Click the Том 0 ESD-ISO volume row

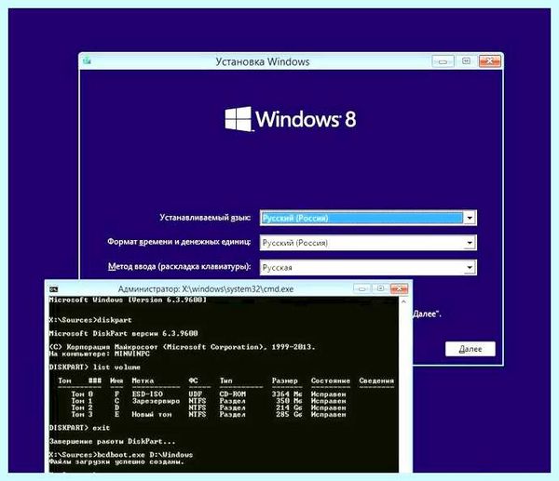[x=209, y=394]
